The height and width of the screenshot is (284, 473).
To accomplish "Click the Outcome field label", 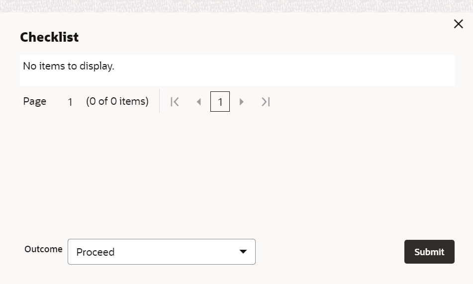I will click(x=43, y=249).
